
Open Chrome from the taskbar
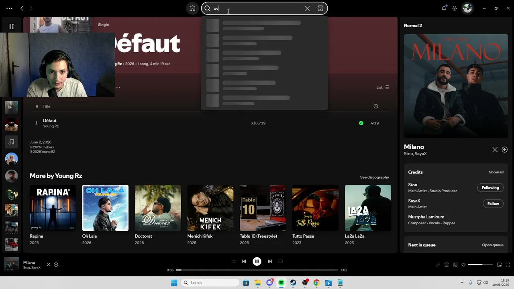pyautogui.click(x=316, y=283)
